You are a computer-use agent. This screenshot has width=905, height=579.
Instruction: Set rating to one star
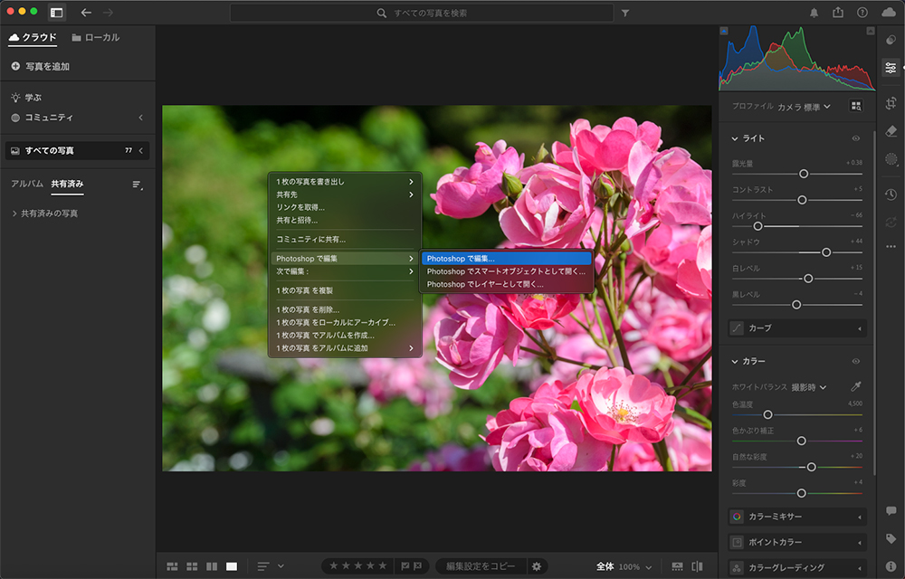[x=333, y=566]
